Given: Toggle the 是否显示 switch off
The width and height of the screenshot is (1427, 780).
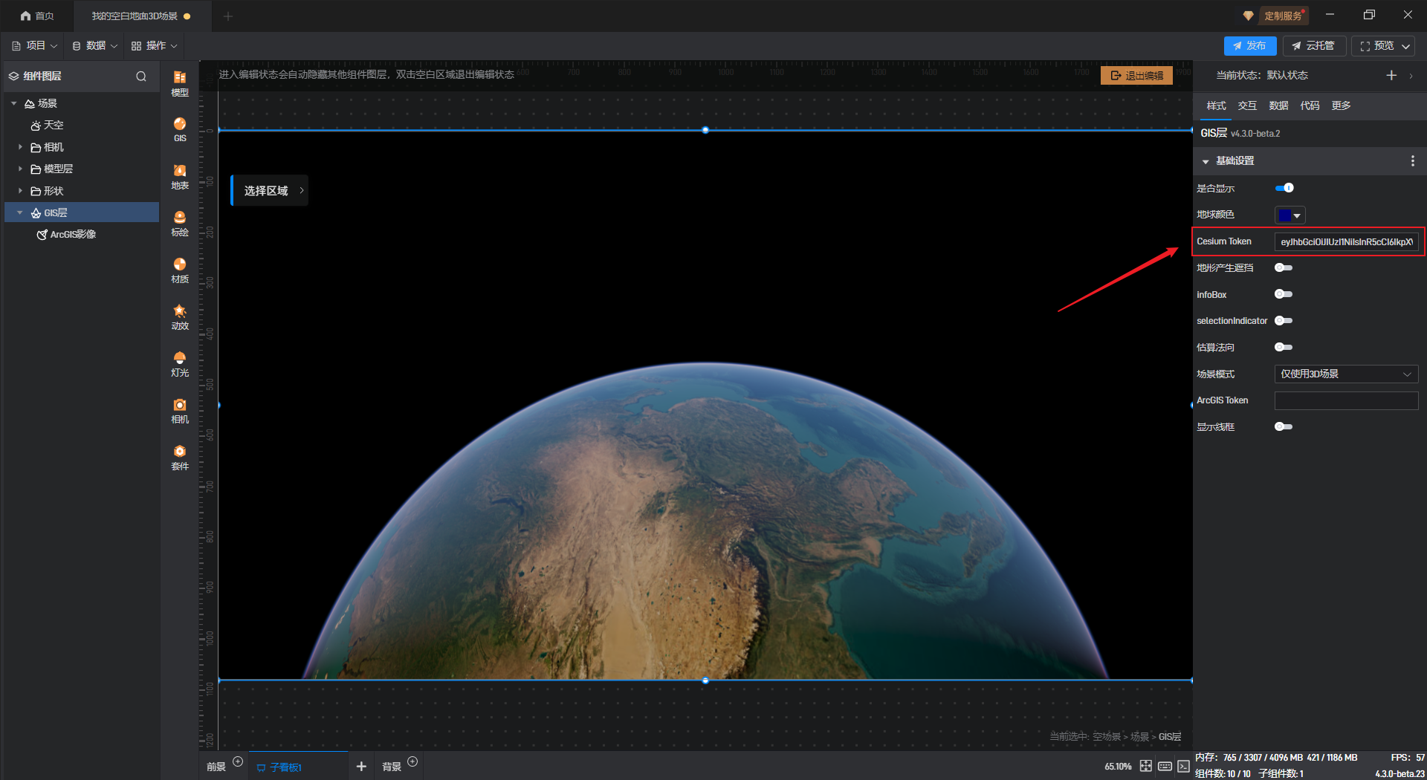Looking at the screenshot, I should [x=1284, y=188].
